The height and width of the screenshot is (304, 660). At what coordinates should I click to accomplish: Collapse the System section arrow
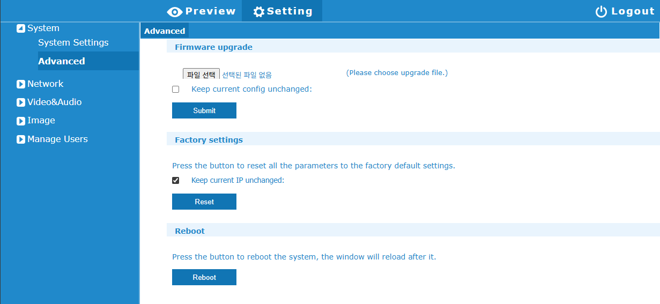click(21, 28)
